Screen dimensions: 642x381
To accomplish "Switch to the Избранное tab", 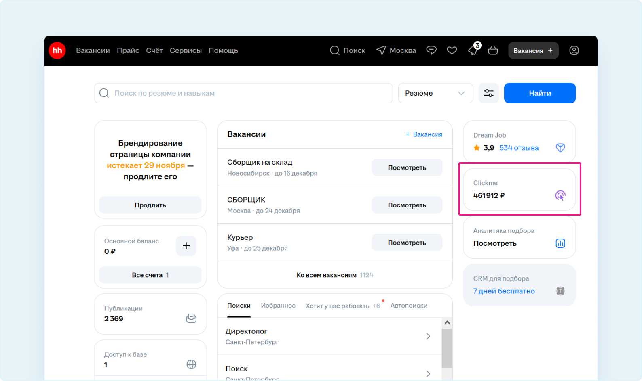I will (278, 306).
